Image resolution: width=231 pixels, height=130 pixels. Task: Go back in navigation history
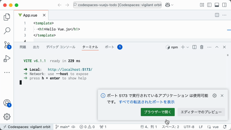[60, 5]
